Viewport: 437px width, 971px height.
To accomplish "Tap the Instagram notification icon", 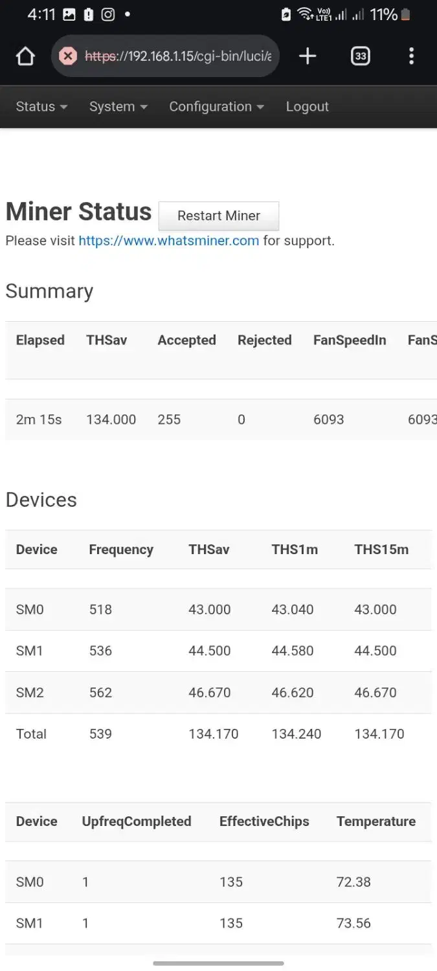I will point(108,14).
